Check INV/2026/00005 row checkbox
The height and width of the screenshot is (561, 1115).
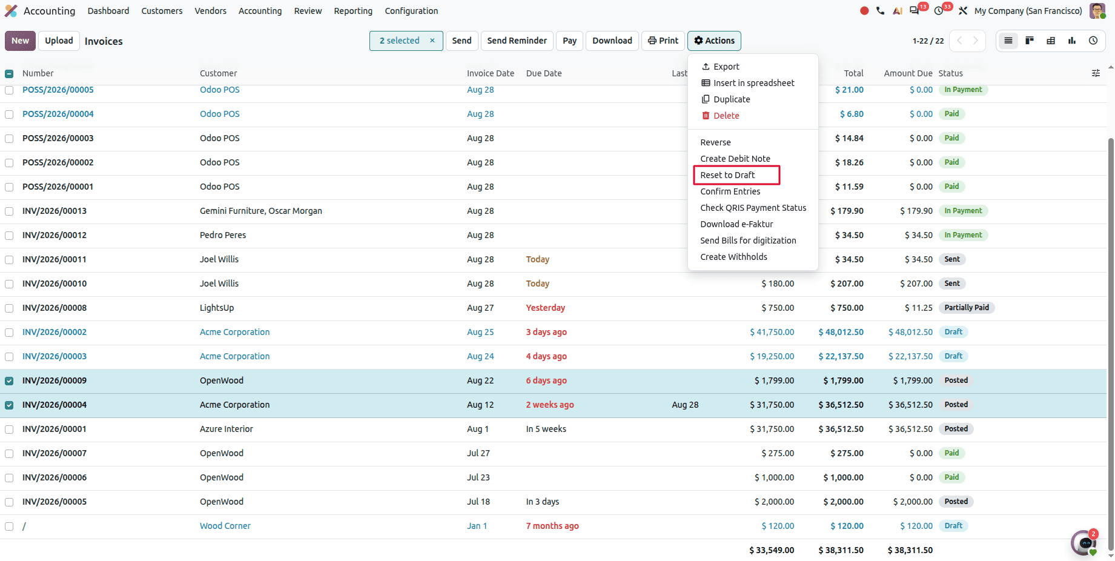click(x=9, y=502)
